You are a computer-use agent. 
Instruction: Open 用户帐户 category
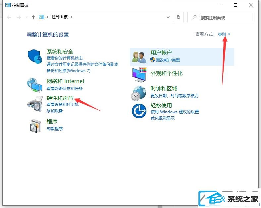[x=161, y=52]
